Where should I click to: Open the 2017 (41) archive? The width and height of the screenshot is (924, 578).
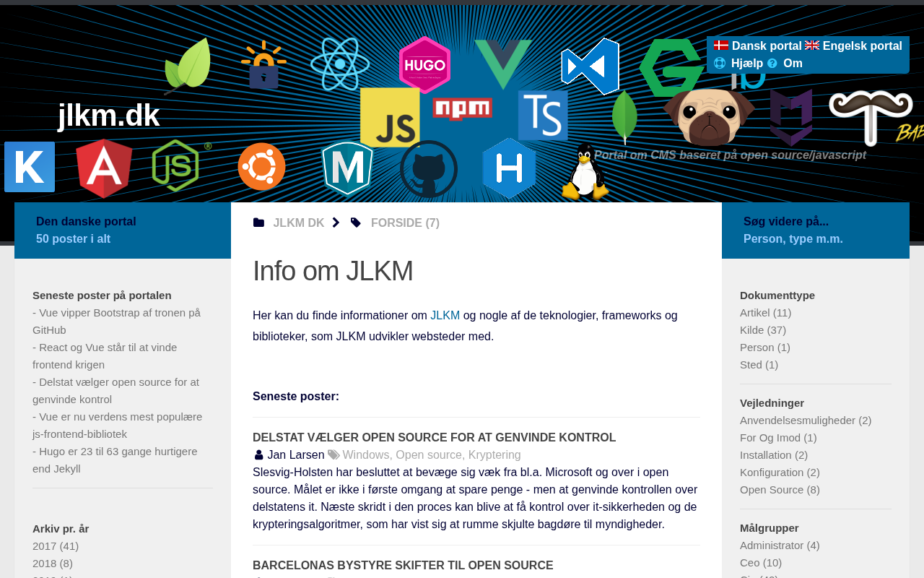click(x=56, y=546)
